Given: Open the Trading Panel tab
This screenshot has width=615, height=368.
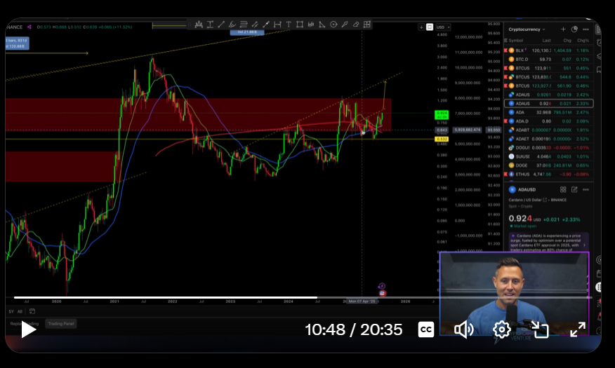Looking at the screenshot, I should click(61, 324).
